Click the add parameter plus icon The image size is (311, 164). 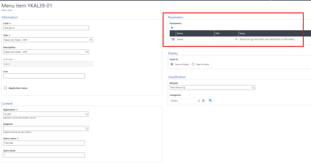(172, 28)
